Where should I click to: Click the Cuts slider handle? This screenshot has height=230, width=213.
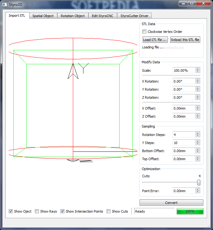coord(199,183)
